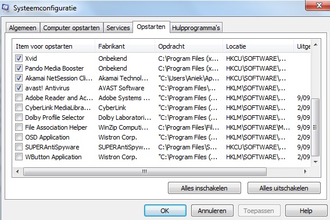Image resolution: width=330 pixels, height=220 pixels.
Task: Click vertical scrollbar up arrow
Action: point(315,45)
